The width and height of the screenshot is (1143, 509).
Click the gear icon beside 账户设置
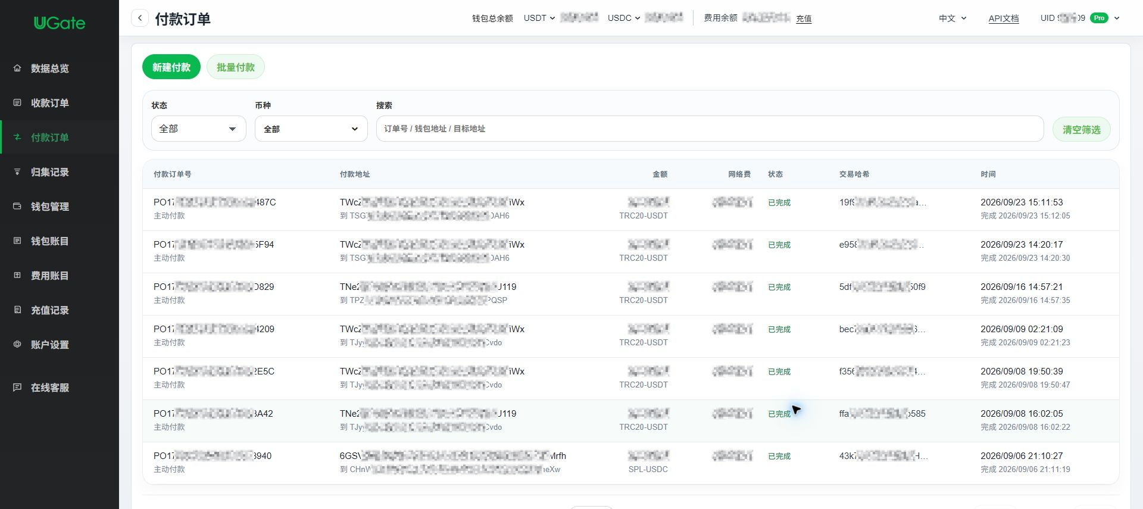(x=17, y=344)
